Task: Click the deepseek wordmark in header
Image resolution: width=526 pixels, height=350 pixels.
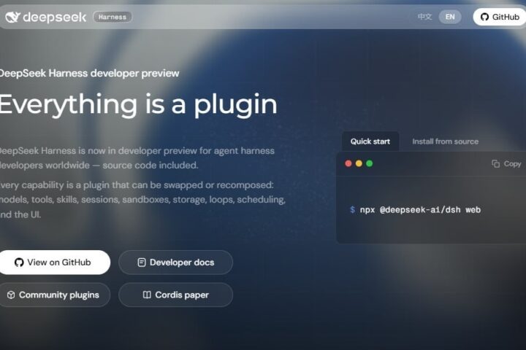Action: coord(54,17)
